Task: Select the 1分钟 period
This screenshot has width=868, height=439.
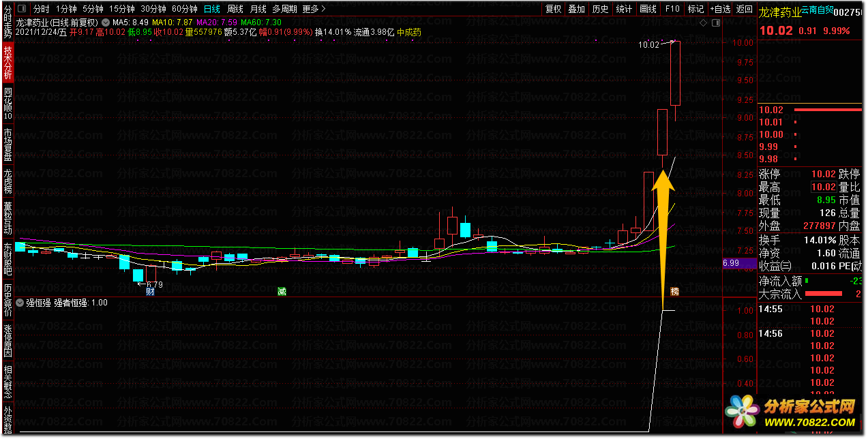Action: (x=66, y=9)
